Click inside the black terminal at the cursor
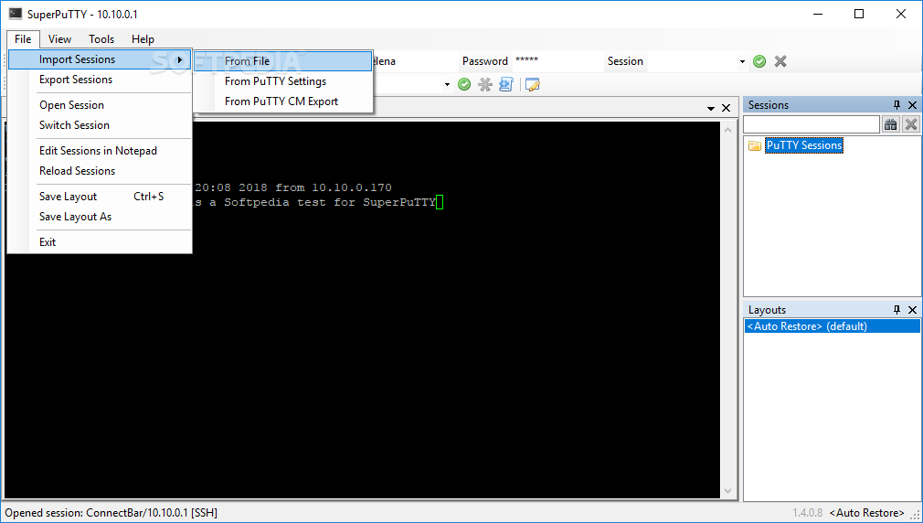This screenshot has width=923, height=523. click(x=440, y=202)
